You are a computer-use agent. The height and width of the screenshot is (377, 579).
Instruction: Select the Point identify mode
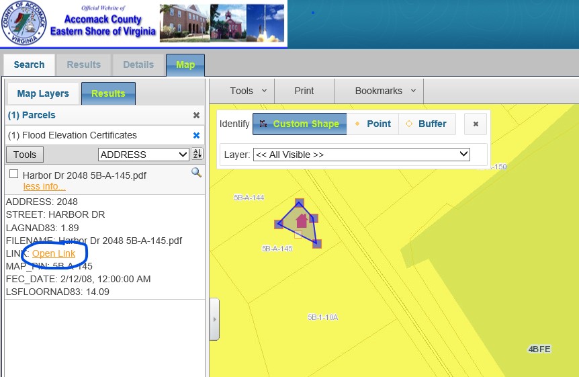pyautogui.click(x=372, y=124)
